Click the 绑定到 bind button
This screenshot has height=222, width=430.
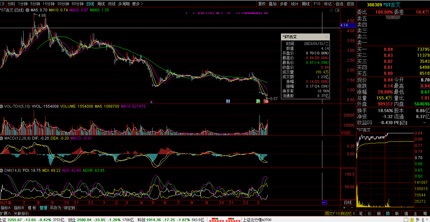coord(69,208)
